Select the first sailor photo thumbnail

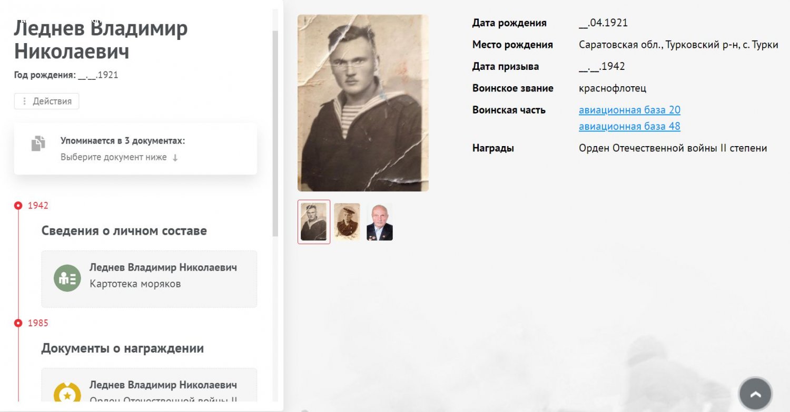(x=314, y=222)
